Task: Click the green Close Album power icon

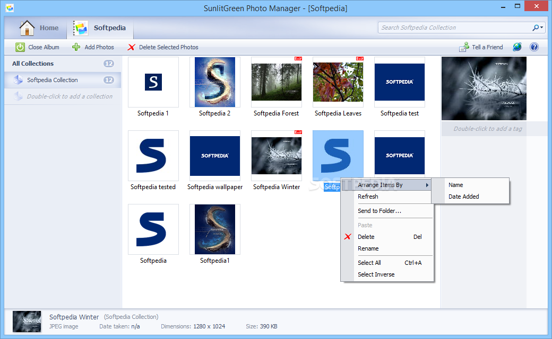Action: coord(20,47)
